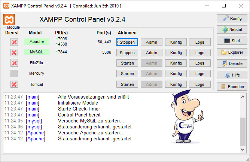Click Beenden to quit XAMPP
This screenshot has width=250, height=162.
(232, 87)
